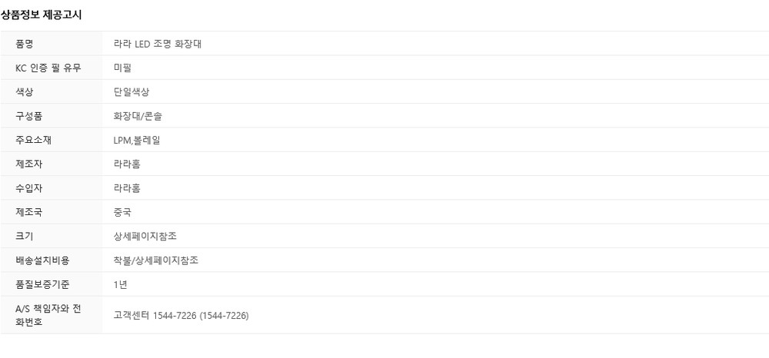This screenshot has height=358, width=769.
Task: Select the 미필 value text
Action: point(122,68)
